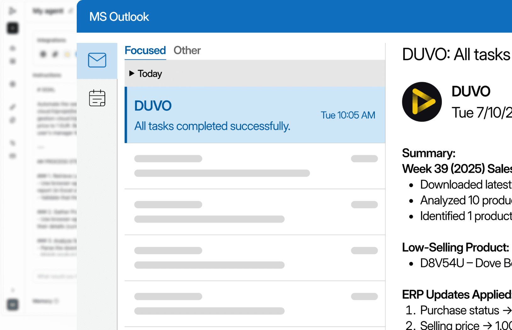Click the DUVO sender avatar logo

pyautogui.click(x=422, y=102)
